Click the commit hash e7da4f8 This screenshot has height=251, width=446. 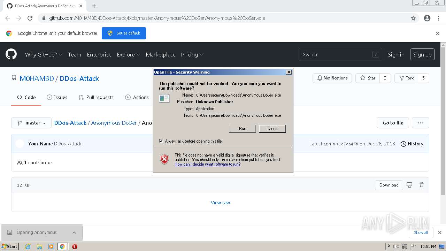349,144
